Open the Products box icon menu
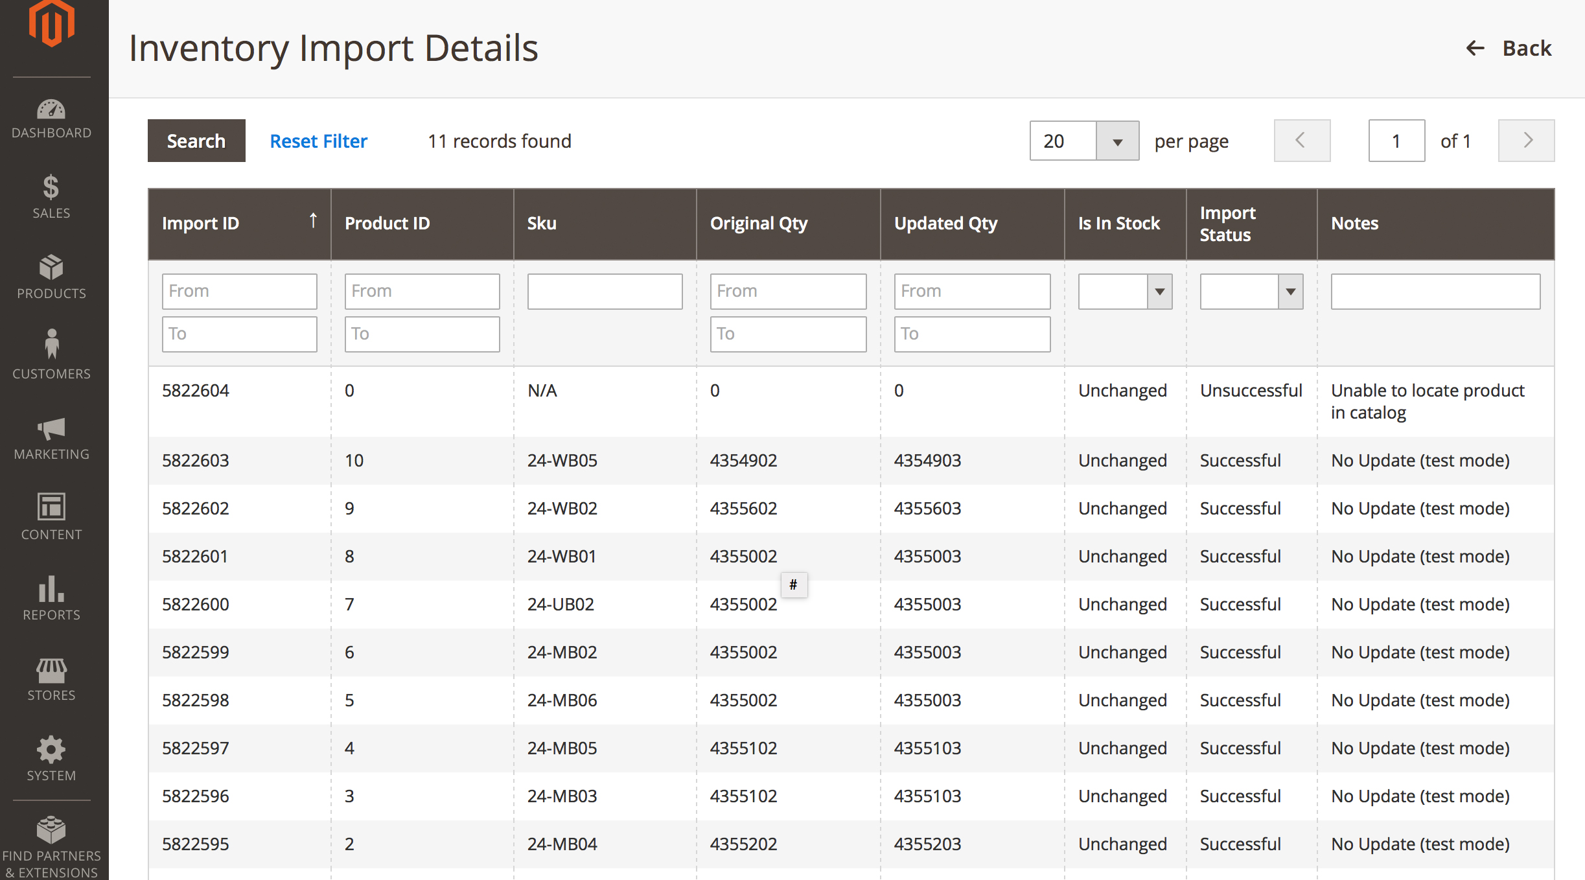 (x=51, y=267)
